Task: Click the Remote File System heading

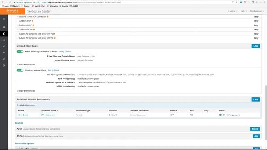Action: point(25,143)
